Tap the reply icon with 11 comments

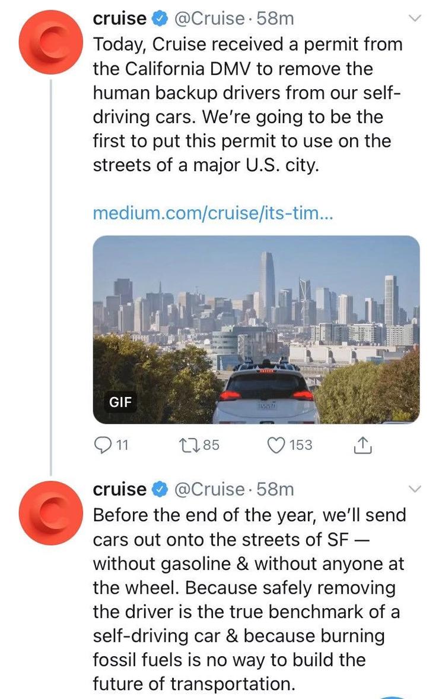pyautogui.click(x=103, y=445)
